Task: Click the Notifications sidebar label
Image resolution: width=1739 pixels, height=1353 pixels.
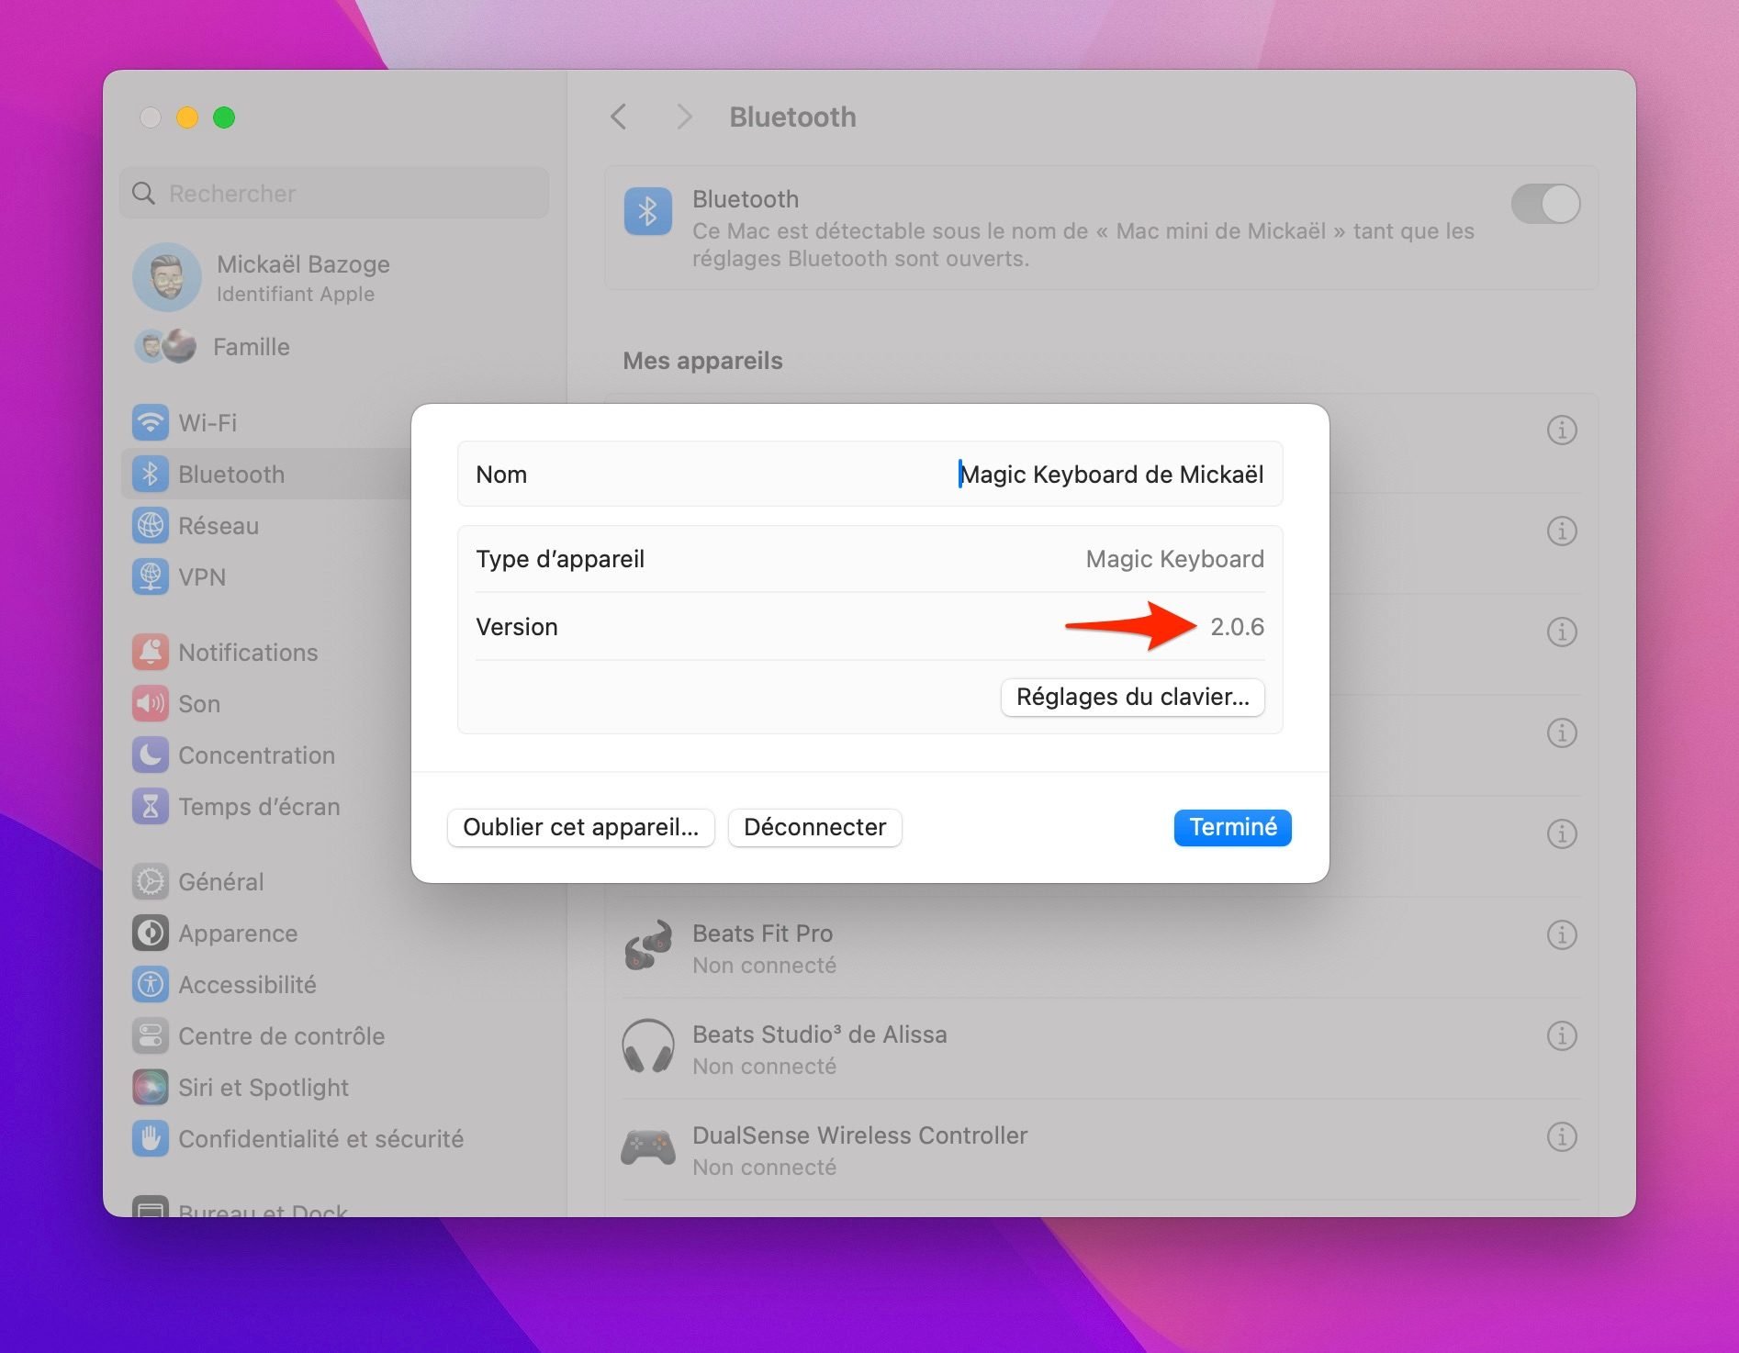Action: tap(248, 653)
